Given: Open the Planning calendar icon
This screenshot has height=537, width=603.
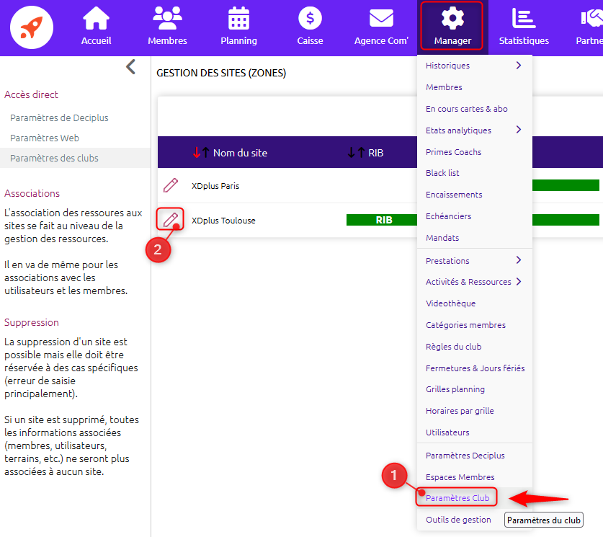Looking at the screenshot, I should point(238,18).
